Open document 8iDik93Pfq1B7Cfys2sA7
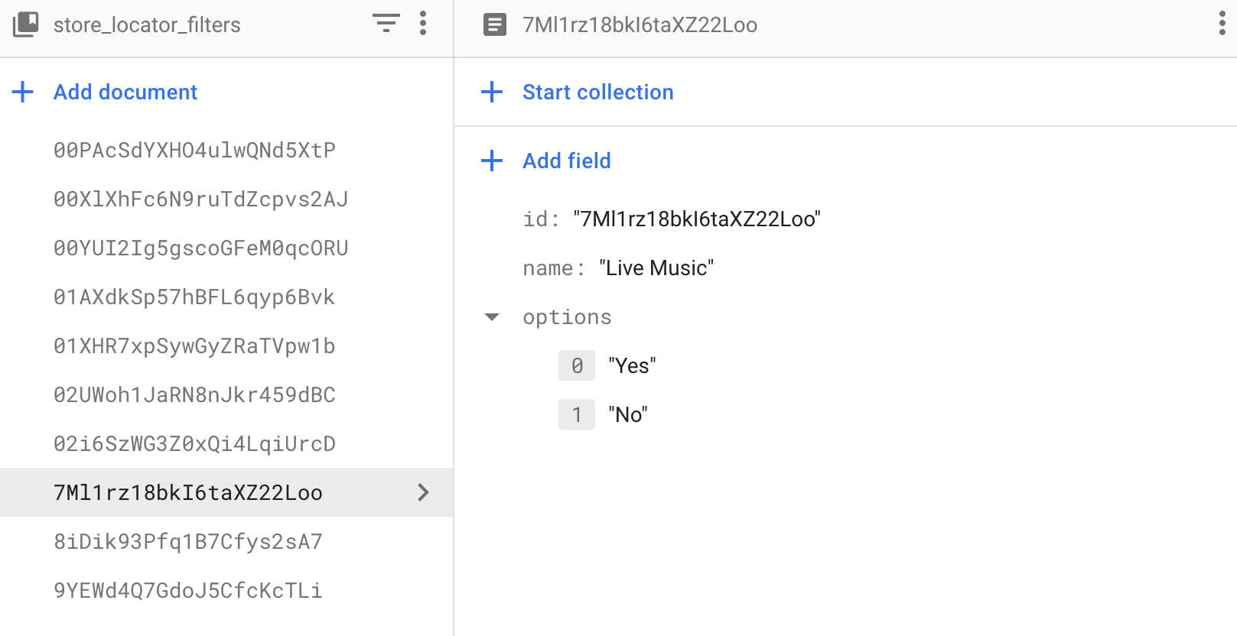 [x=188, y=541]
